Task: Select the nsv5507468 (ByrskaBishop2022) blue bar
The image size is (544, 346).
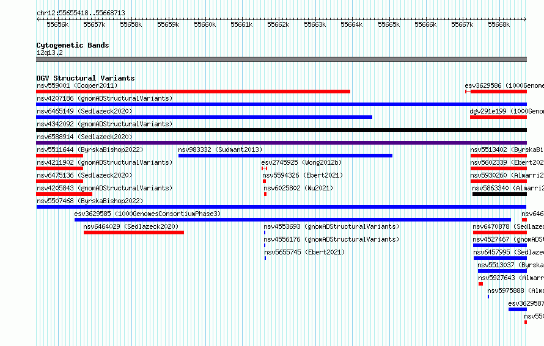Action: pyautogui.click(x=282, y=207)
